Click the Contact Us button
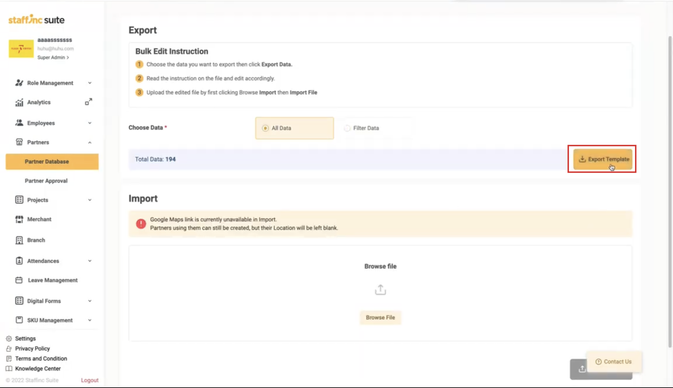Viewport: 673px width, 388px height. (614, 362)
